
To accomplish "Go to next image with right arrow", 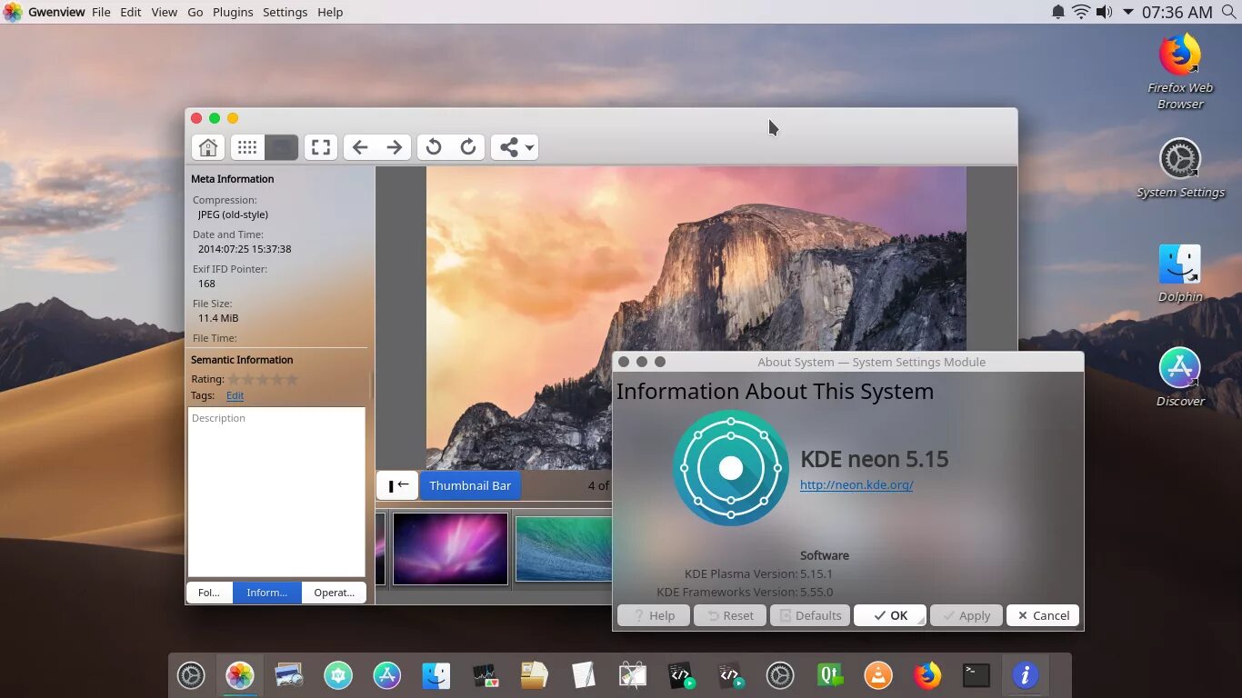I will tap(394, 147).
